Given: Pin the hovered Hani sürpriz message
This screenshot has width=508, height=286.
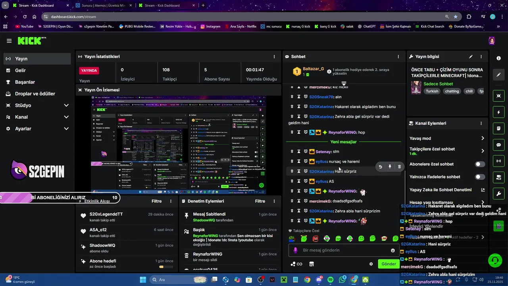Looking at the screenshot, I should 390,167.
